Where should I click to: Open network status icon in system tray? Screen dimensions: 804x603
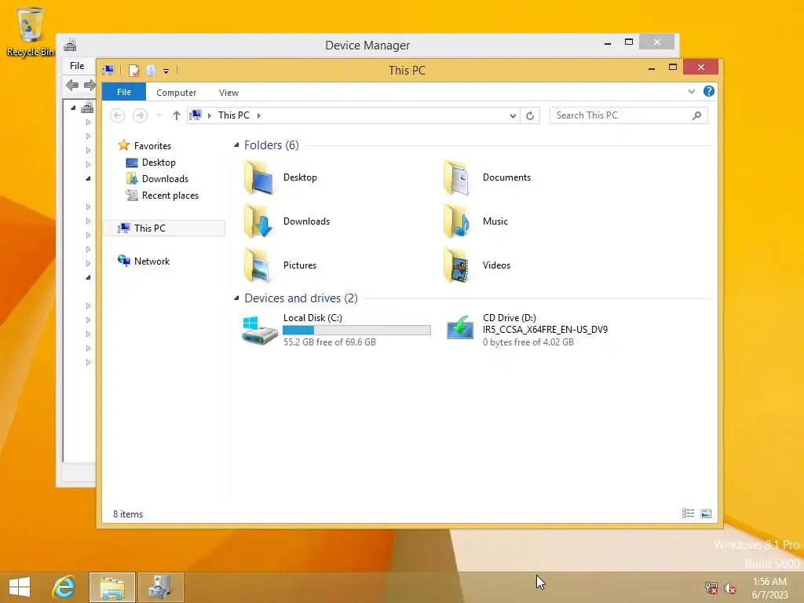point(711,587)
